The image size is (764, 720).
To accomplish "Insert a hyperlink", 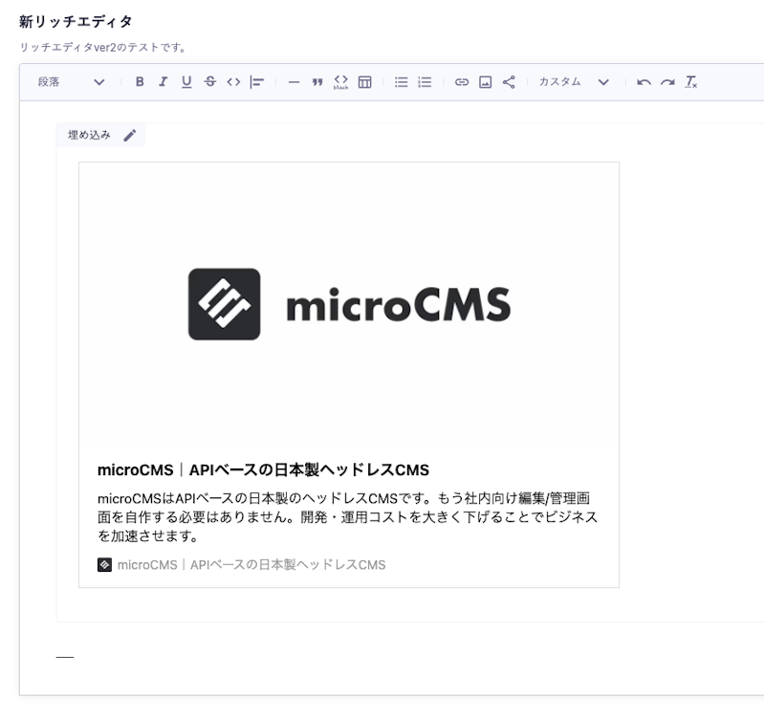I will (462, 82).
